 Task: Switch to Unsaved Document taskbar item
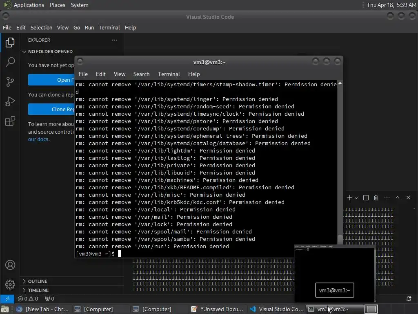[218, 309]
